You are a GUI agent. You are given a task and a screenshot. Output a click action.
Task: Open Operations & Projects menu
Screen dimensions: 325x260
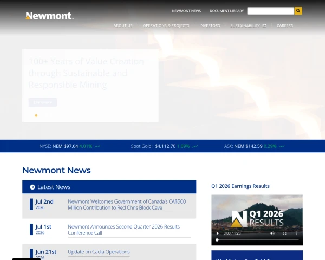tap(166, 25)
